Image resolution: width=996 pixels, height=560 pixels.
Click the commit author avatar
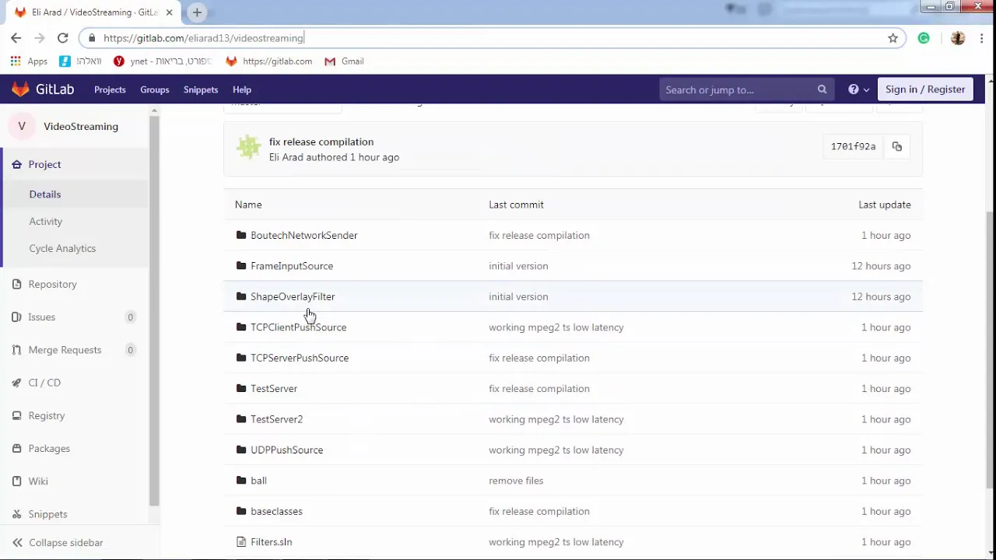[248, 148]
